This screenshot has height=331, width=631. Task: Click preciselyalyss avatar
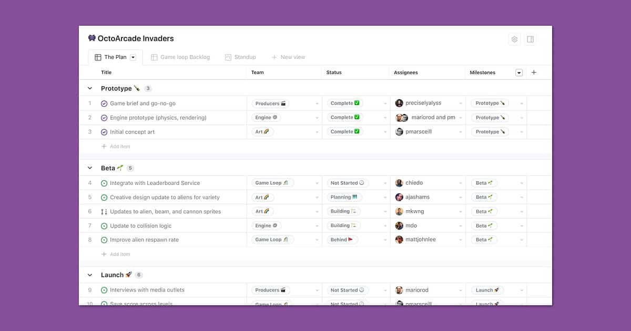(399, 104)
